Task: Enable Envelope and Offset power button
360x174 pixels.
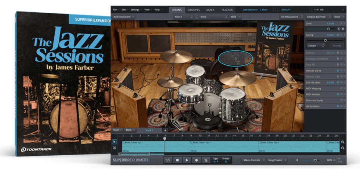Action: point(338,59)
